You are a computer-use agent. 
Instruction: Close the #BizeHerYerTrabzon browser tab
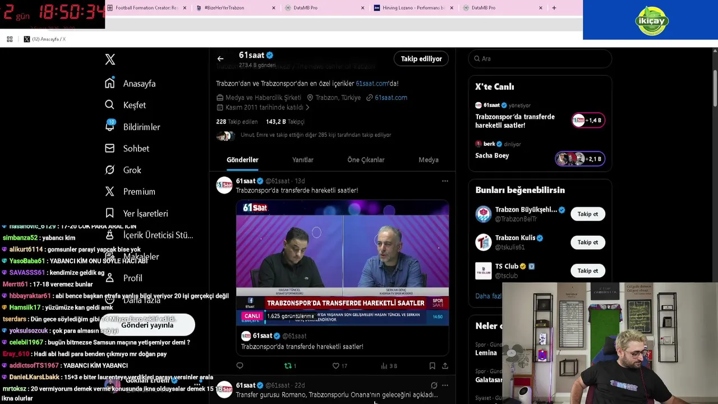point(274,8)
